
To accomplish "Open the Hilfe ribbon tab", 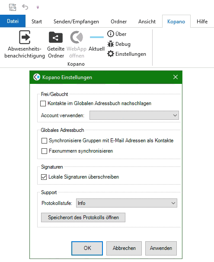I will (202, 22).
